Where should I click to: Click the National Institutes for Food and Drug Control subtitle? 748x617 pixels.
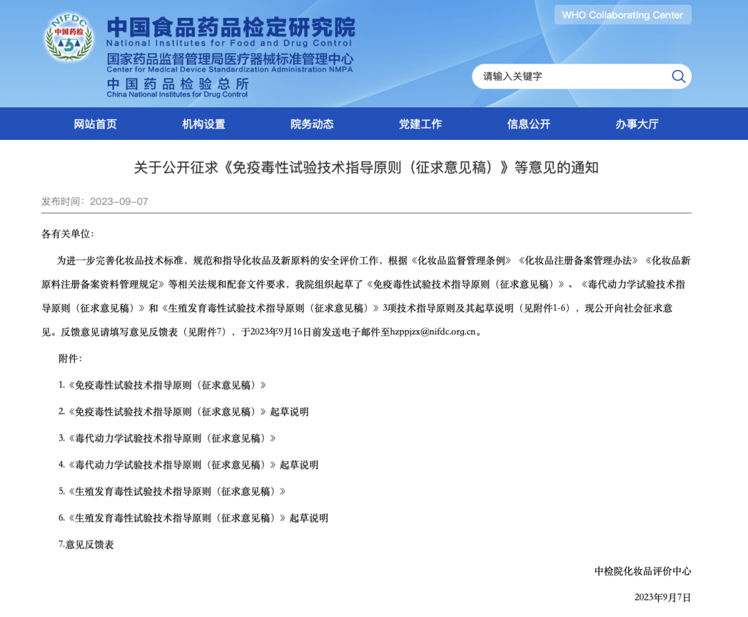tap(229, 44)
